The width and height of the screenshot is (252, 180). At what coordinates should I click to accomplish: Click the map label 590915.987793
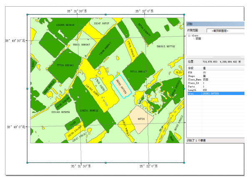point(166,46)
